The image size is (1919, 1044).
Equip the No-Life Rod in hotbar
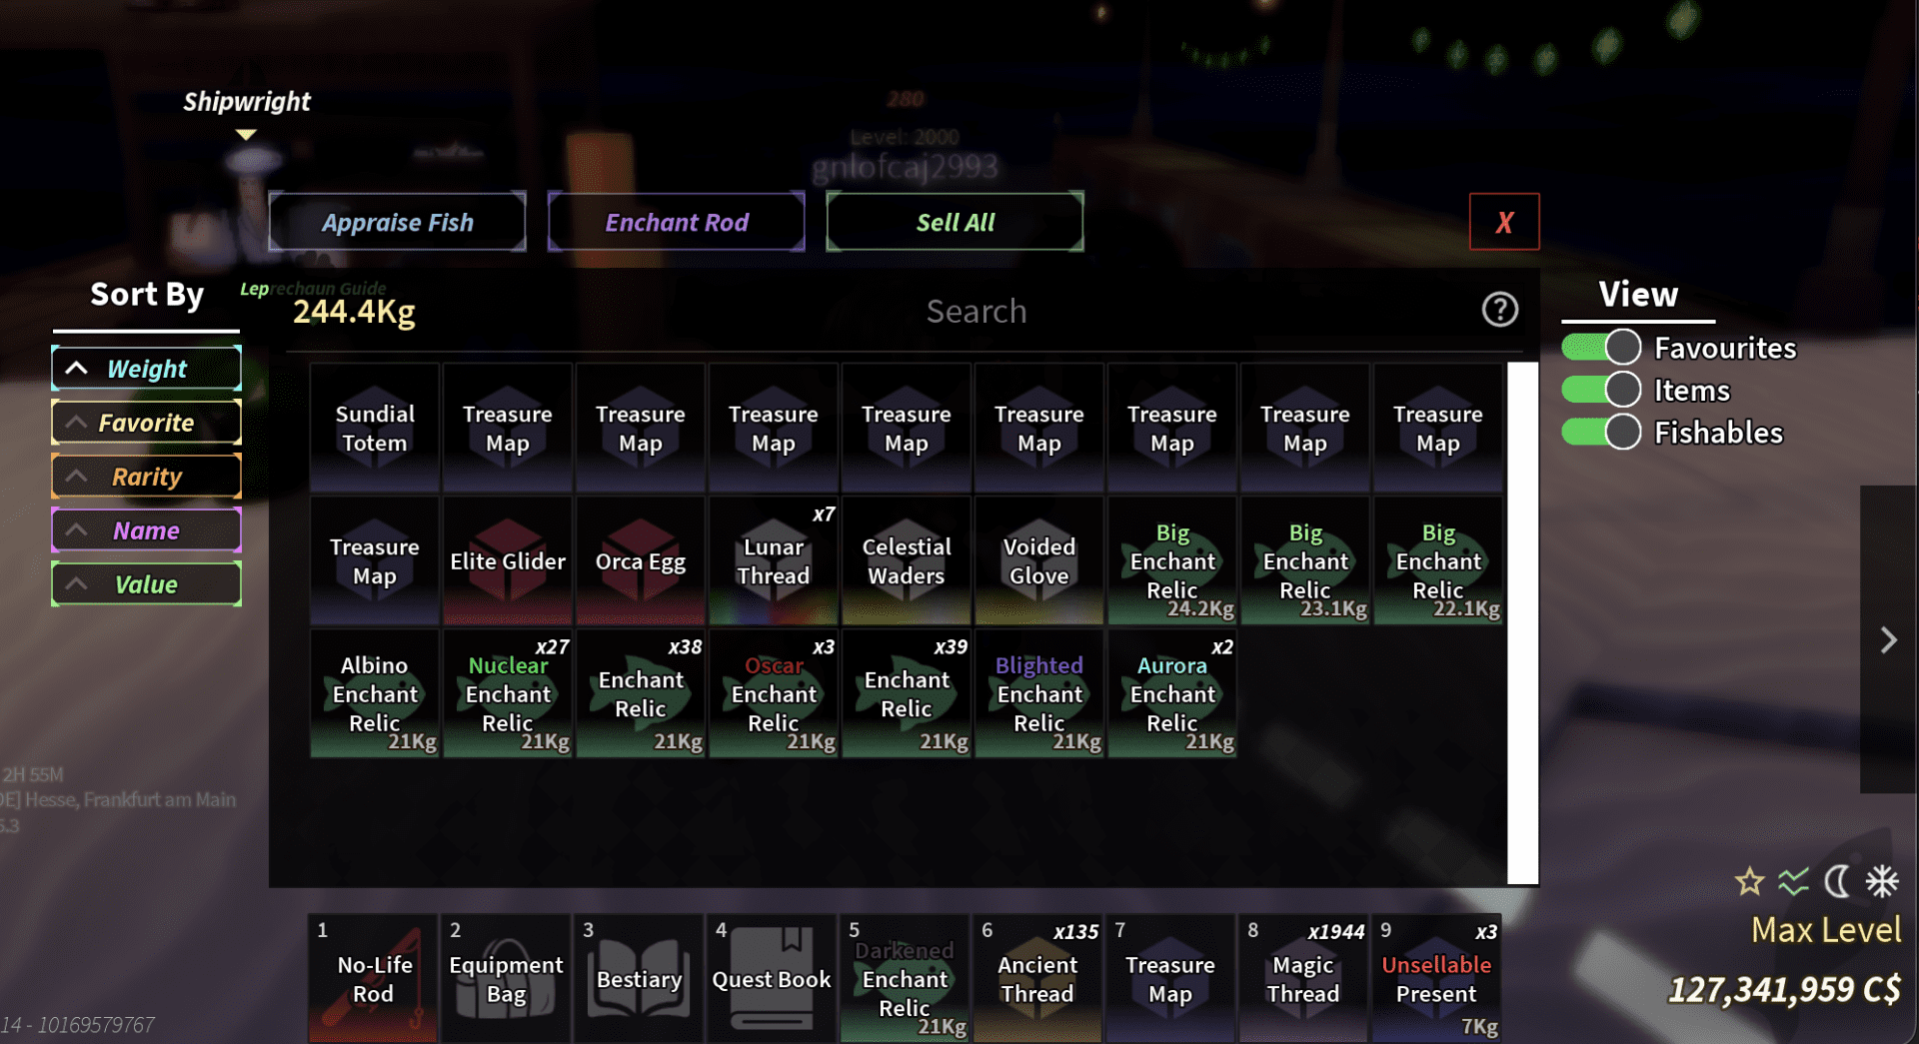click(374, 979)
